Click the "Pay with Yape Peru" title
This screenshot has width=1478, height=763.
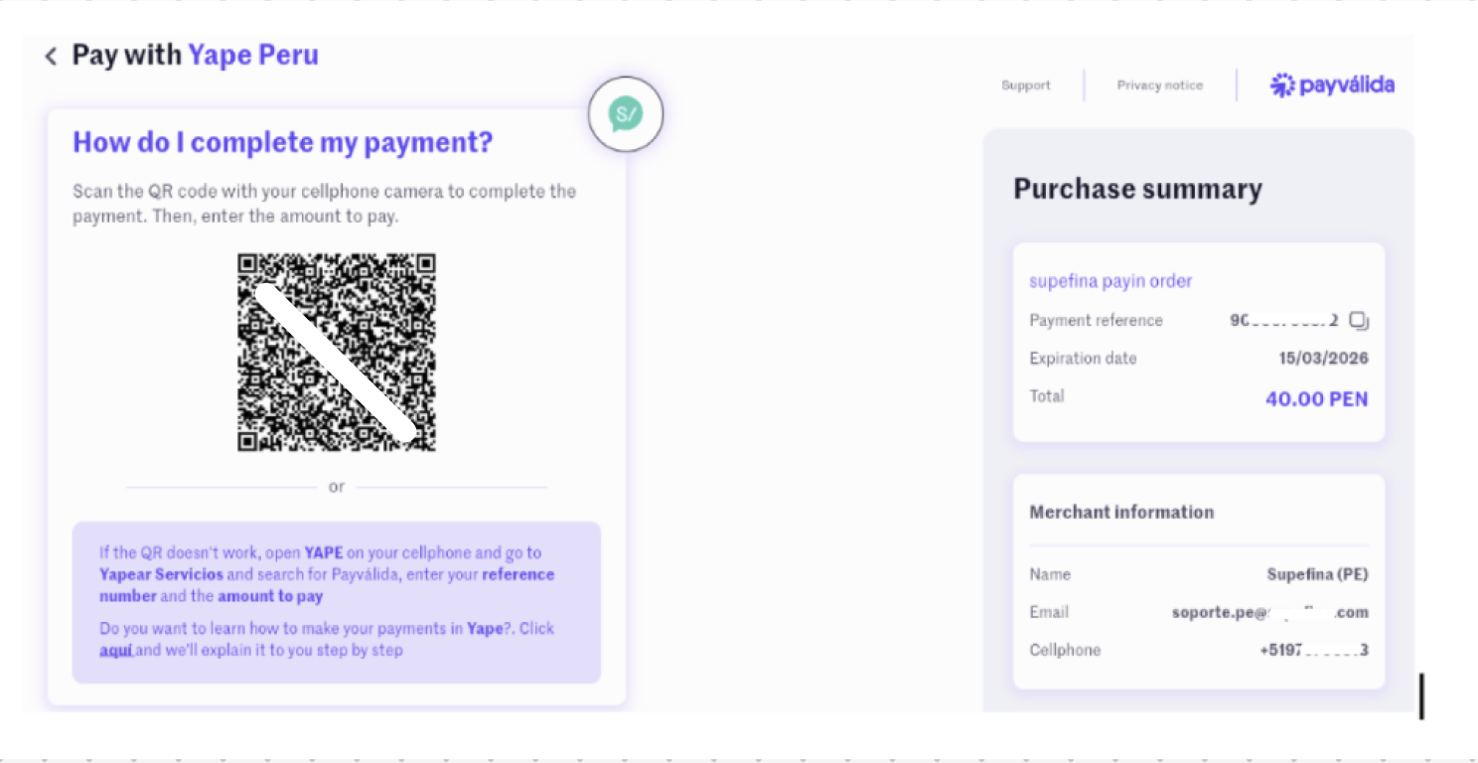click(x=195, y=55)
